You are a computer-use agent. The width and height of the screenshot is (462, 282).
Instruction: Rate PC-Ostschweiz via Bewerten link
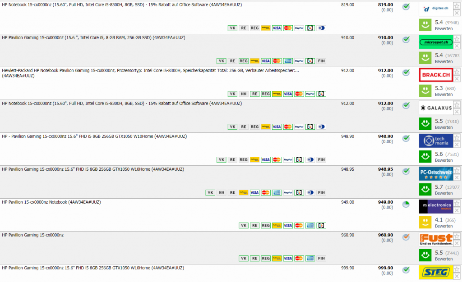pyautogui.click(x=444, y=193)
